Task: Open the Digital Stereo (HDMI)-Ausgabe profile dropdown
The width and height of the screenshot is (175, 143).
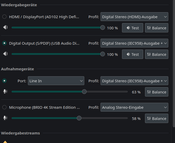Action: 134,17
